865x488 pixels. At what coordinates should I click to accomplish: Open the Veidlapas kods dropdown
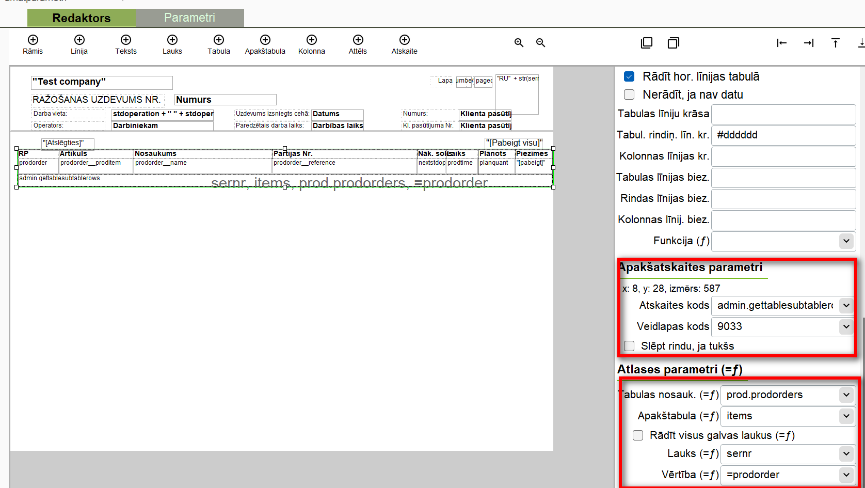click(846, 326)
